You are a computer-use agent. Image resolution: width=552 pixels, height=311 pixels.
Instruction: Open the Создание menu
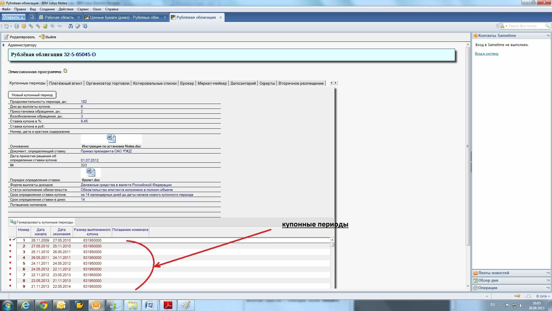(x=47, y=9)
